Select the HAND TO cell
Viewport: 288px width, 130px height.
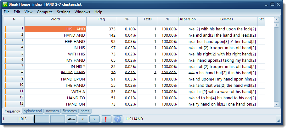pyautogui.click(x=55, y=98)
